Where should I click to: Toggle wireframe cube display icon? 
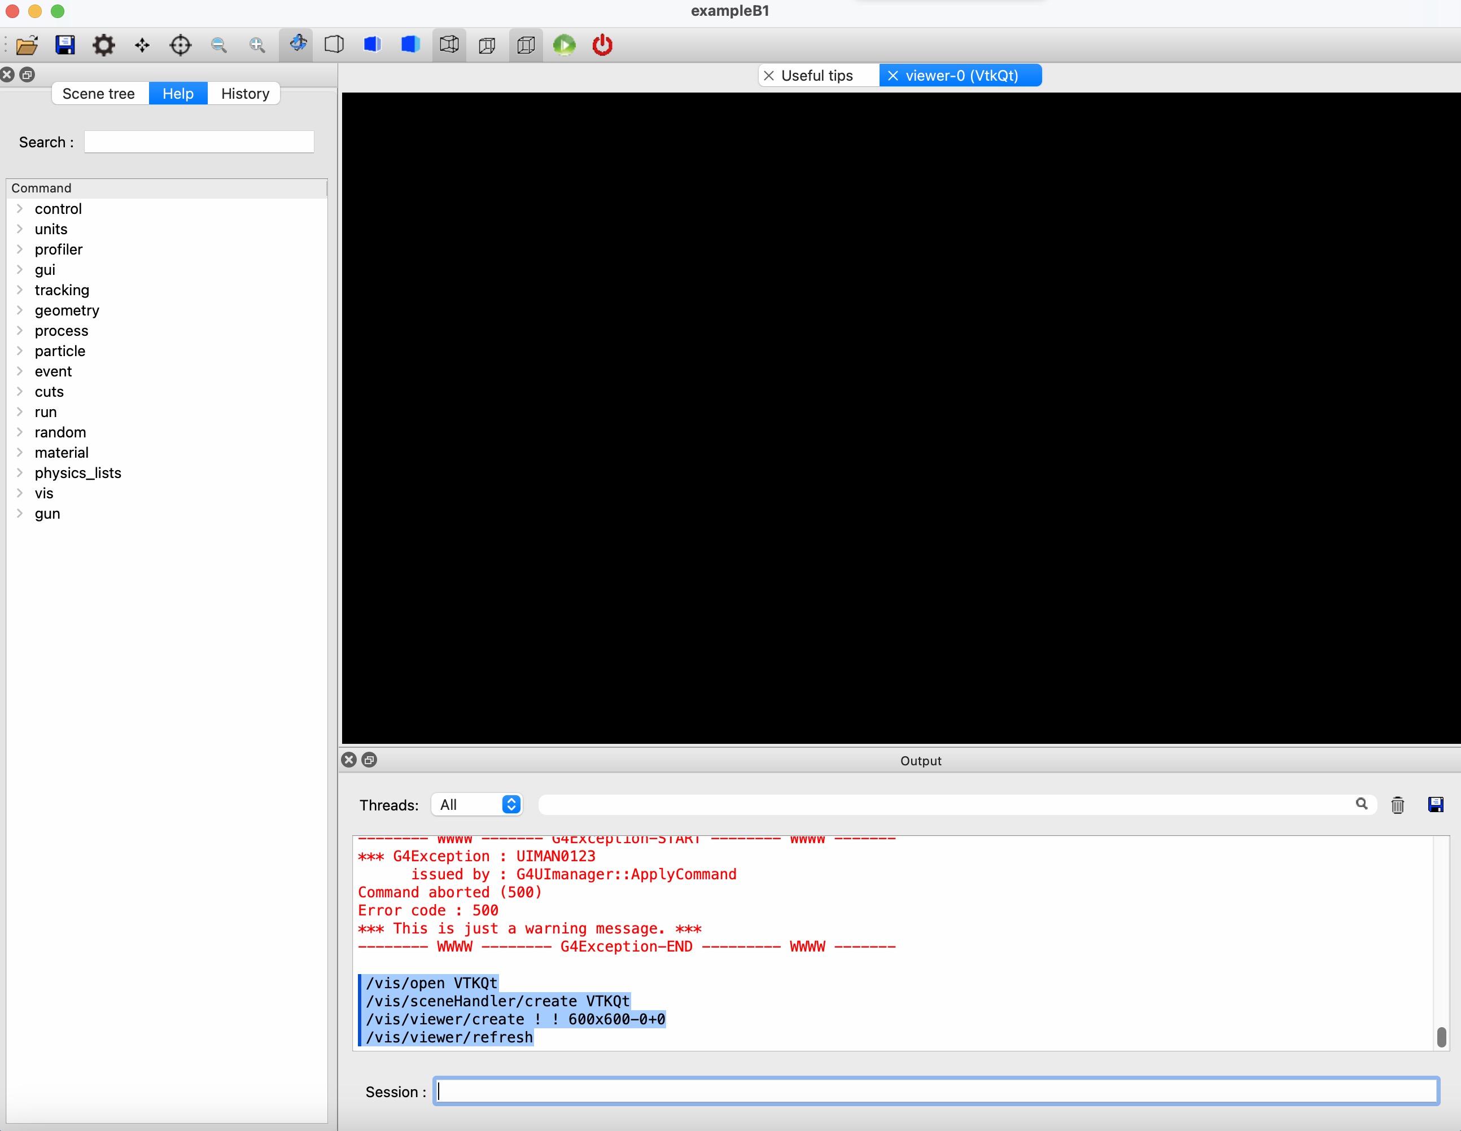449,46
